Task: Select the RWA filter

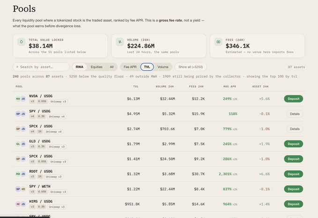Action: click(79, 67)
